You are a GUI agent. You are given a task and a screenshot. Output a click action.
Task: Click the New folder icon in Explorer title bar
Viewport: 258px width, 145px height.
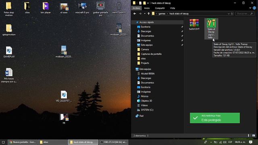[x=144, y=3]
